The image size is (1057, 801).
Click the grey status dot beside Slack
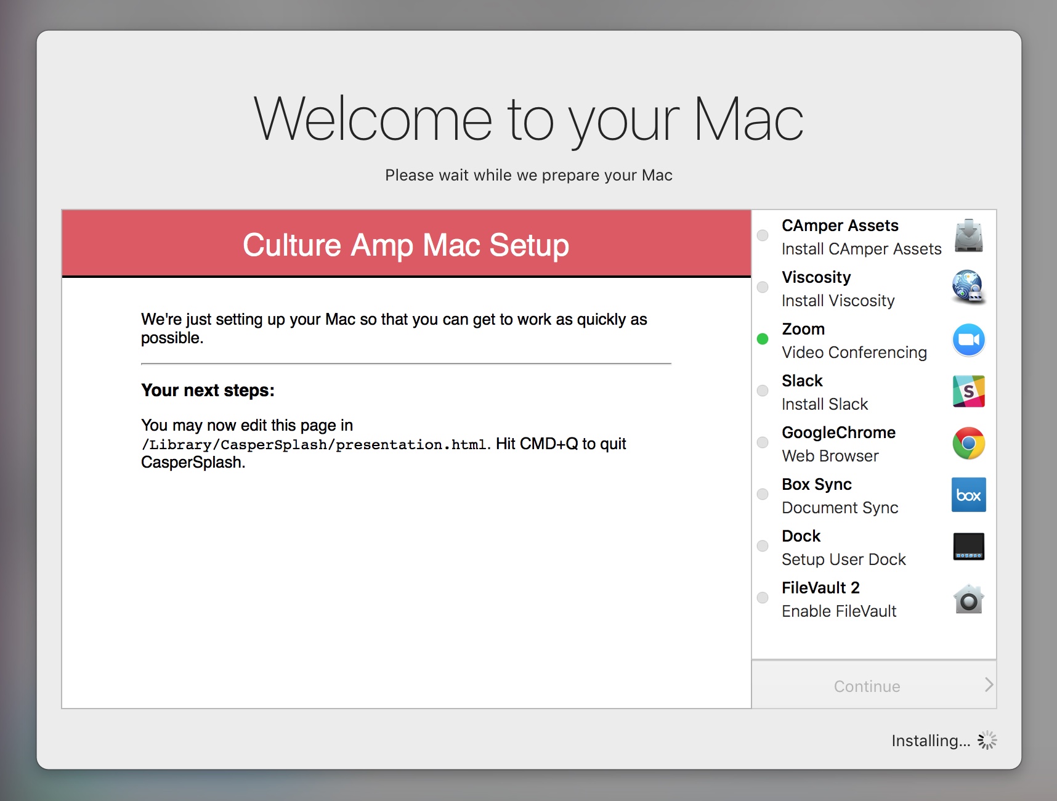click(x=763, y=391)
